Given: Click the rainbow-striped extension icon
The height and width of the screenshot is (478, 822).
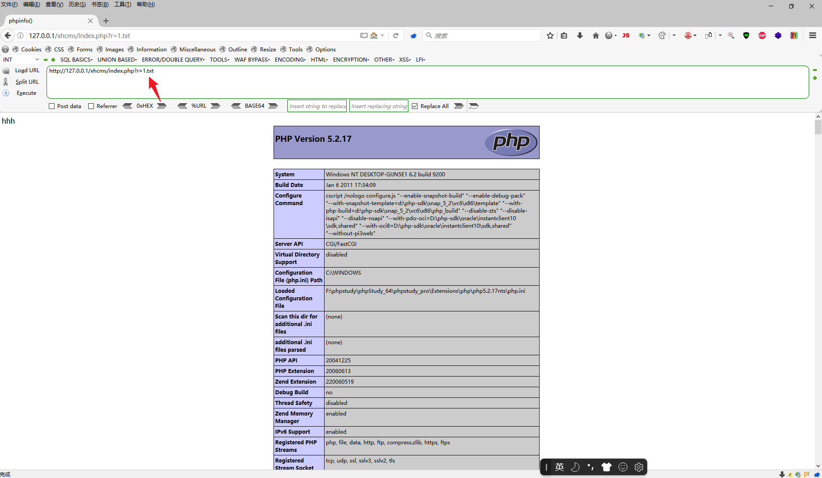Looking at the screenshot, I should (x=794, y=35).
